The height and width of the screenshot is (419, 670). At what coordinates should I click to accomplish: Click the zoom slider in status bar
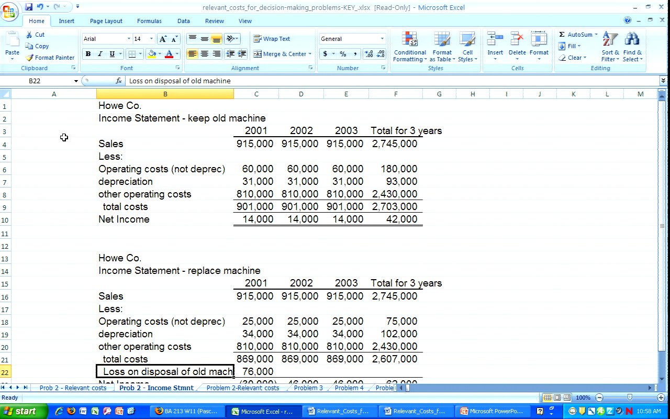click(x=630, y=398)
